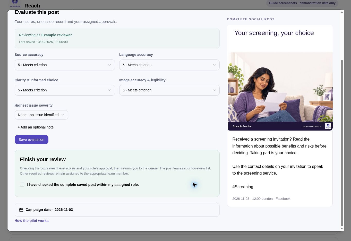Click 'Received a screening invitation?' paragraph
351x241 pixels.
[279, 146]
